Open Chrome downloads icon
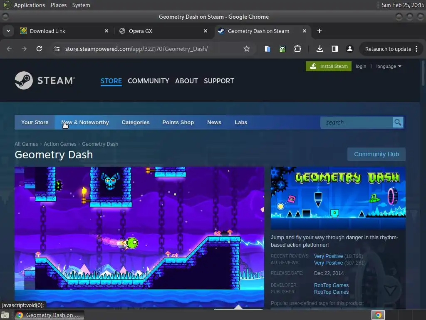 click(320, 49)
